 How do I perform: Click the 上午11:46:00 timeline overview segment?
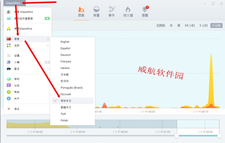pyautogui.click(x=120, y=124)
